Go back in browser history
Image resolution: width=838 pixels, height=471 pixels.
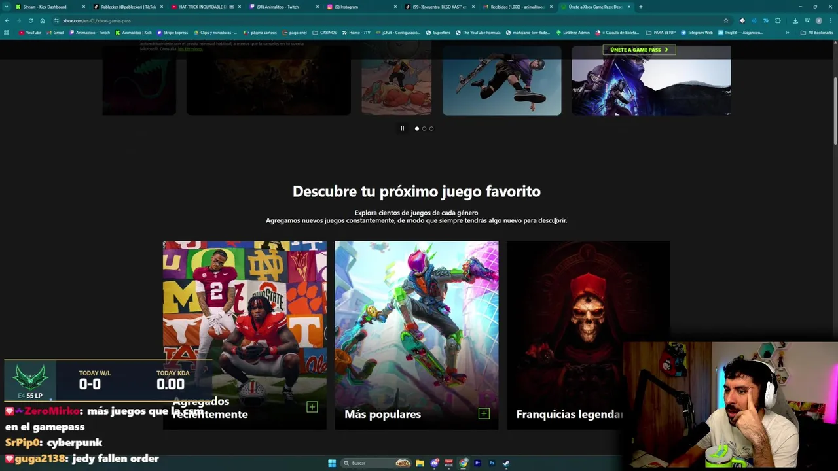click(x=7, y=20)
